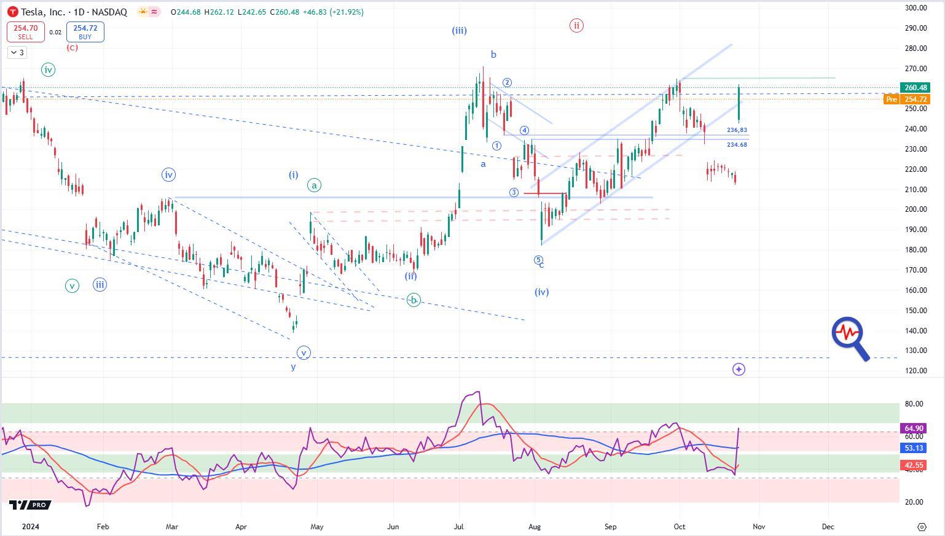Select the y wave label near April low
The image size is (945, 536).
pyautogui.click(x=293, y=367)
